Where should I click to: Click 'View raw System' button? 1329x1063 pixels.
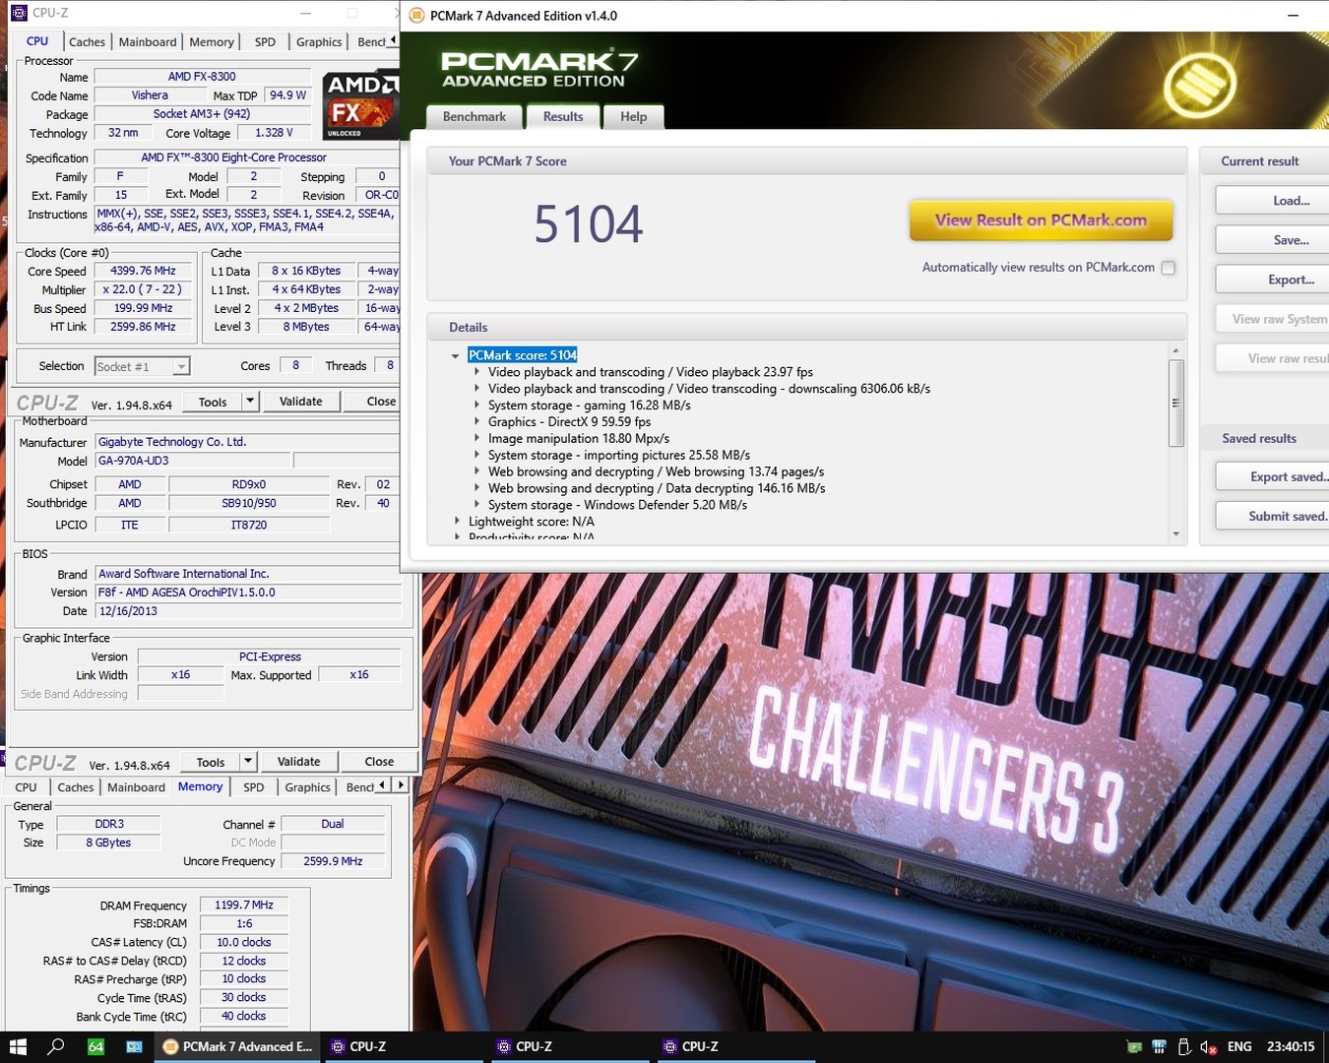[1272, 319]
